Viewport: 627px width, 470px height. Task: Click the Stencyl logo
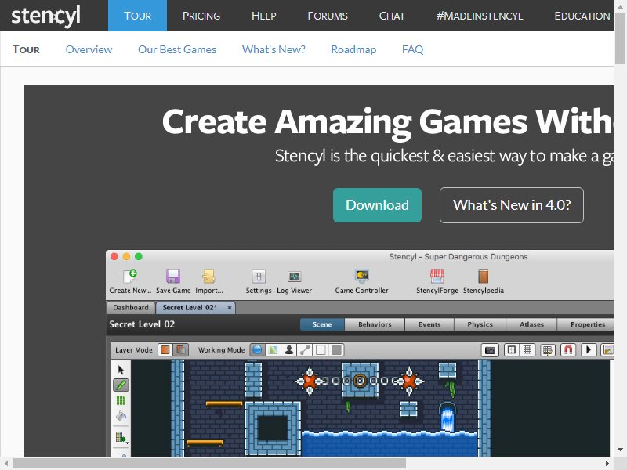45,16
